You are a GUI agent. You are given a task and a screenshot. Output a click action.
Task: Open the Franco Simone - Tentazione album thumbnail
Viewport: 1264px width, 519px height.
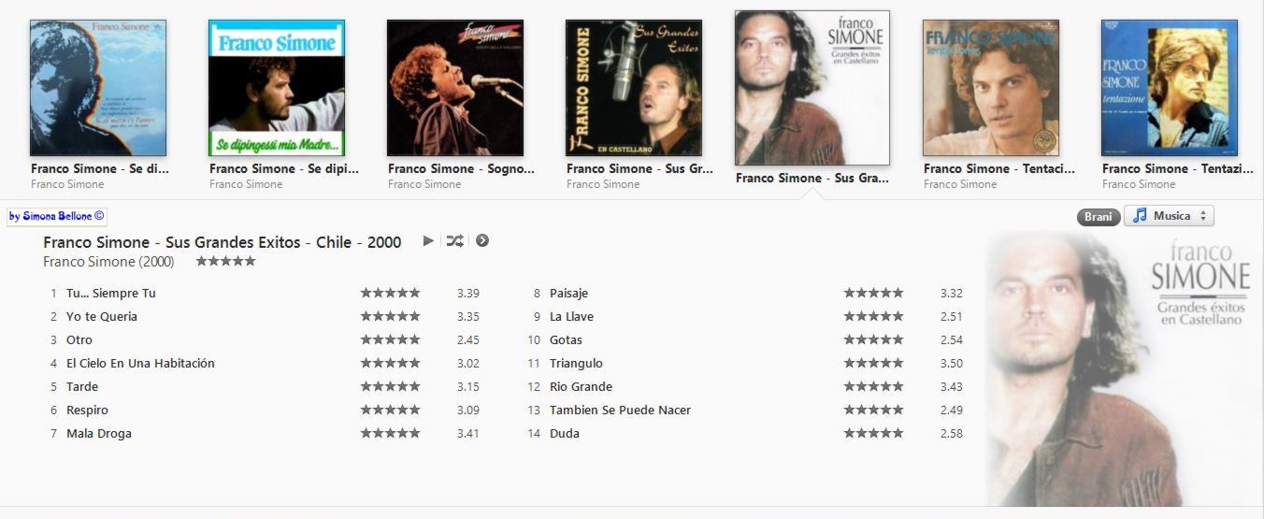pyautogui.click(x=1170, y=88)
